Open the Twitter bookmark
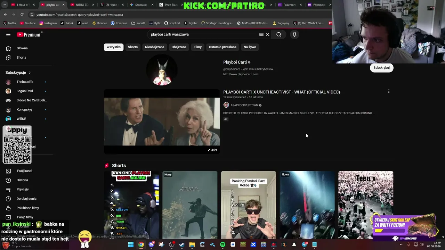 (x=9, y=23)
